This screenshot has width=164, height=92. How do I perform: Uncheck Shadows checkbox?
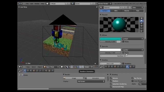point(111,81)
